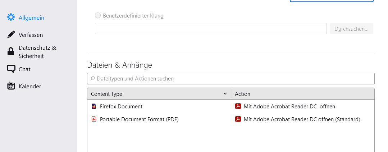Select the Benutzerdefinierter Klang radio button
This screenshot has width=388, height=152.
[98, 16]
